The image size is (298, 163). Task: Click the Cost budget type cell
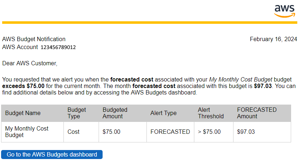tap(81, 132)
